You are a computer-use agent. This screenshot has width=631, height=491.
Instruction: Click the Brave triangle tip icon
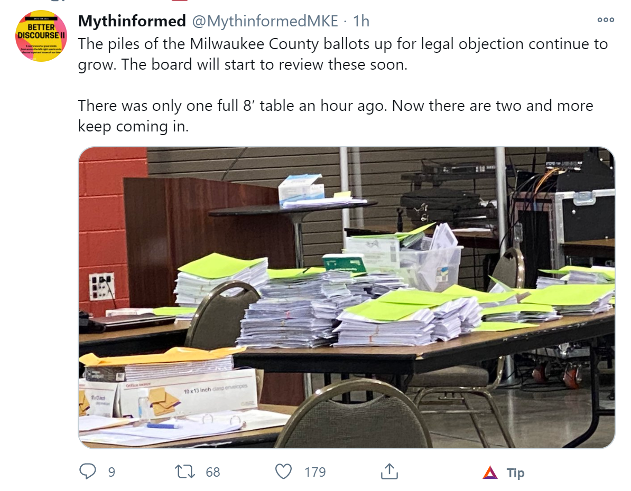pyautogui.click(x=490, y=473)
